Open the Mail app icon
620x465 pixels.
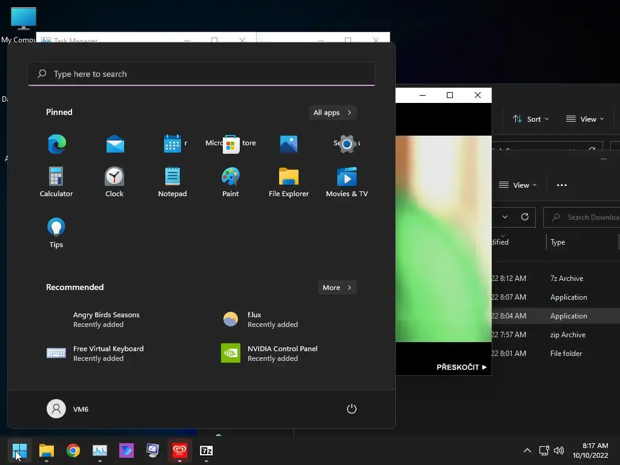115,144
